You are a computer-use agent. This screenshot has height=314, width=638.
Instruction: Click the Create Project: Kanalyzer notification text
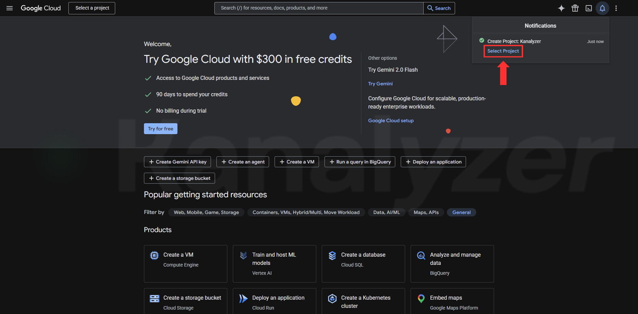point(514,41)
